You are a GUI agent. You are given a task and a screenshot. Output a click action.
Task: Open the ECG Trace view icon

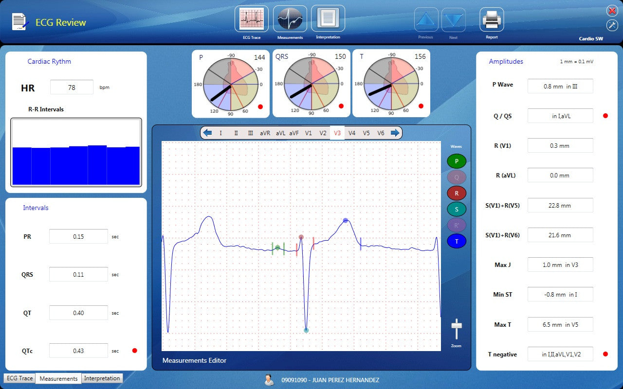251,19
